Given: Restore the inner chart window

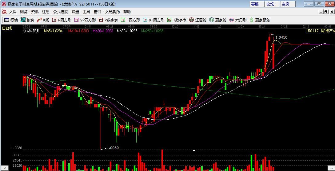Looking at the screenshot, I should coord(326,12).
